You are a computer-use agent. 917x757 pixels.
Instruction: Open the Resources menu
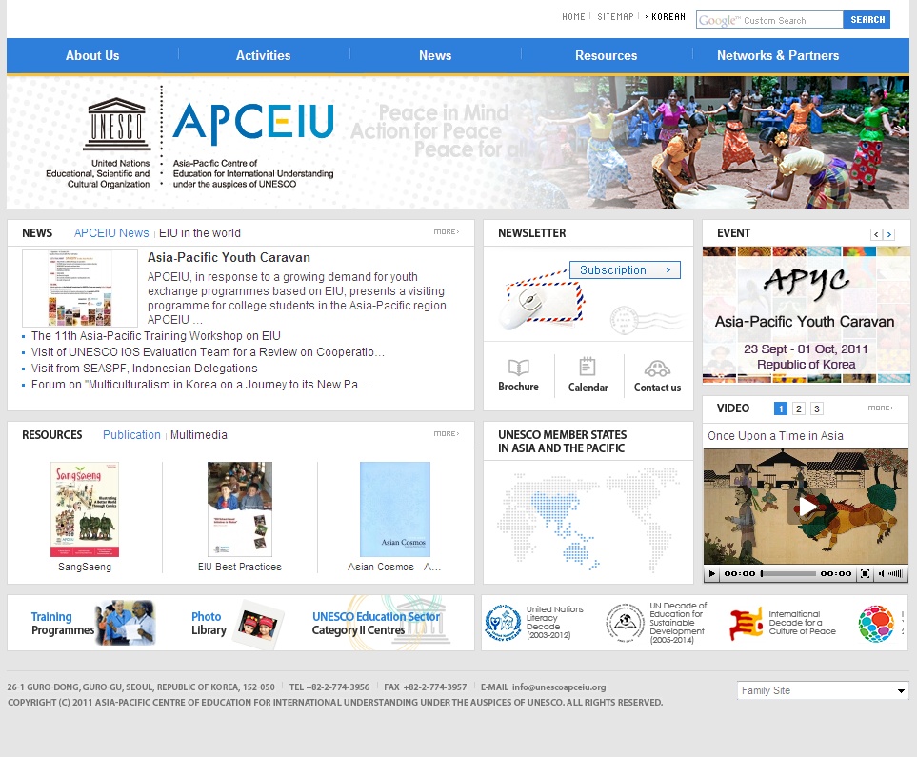coord(606,55)
